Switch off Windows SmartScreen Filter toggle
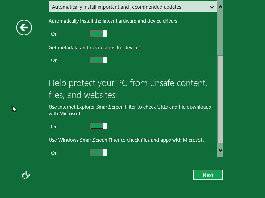The image size is (265, 198). click(99, 153)
